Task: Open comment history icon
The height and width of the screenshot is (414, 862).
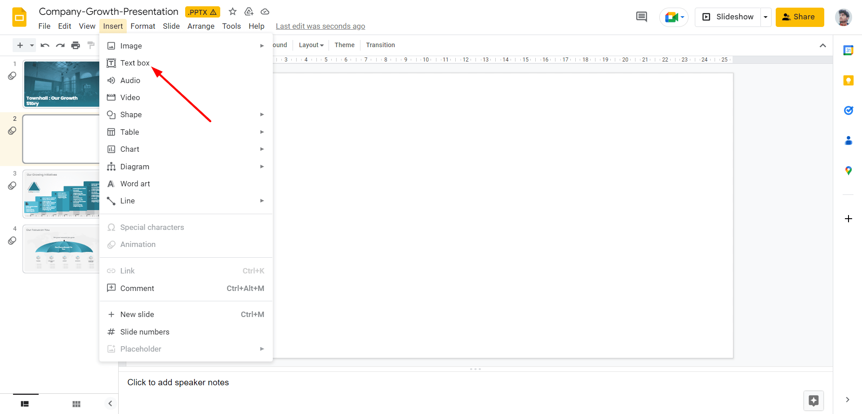Action: pos(641,17)
